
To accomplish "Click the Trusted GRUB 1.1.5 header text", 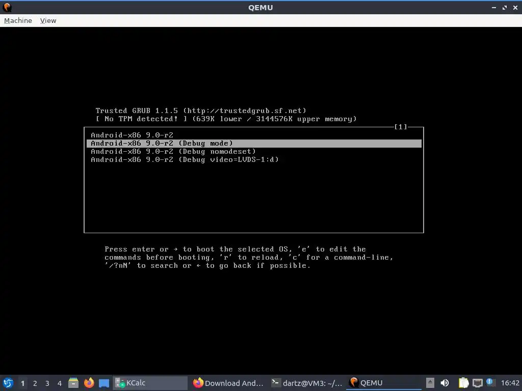I will click(201, 110).
